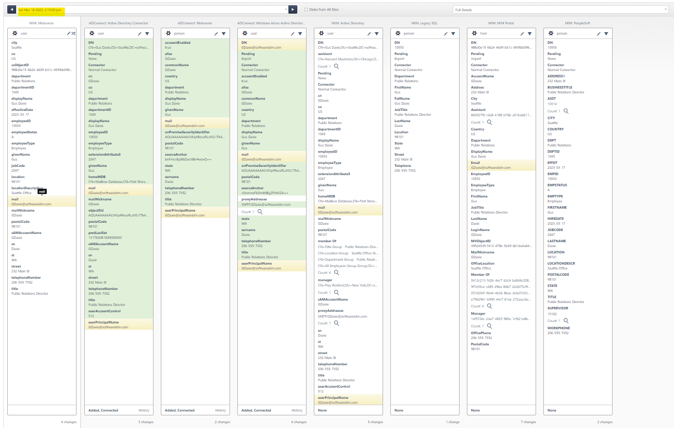Click gear icon in MIM: Active Directory panel
674x428 pixels.
pos(321,34)
